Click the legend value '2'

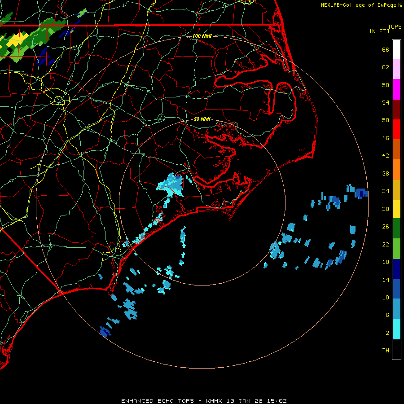[x=387, y=333]
